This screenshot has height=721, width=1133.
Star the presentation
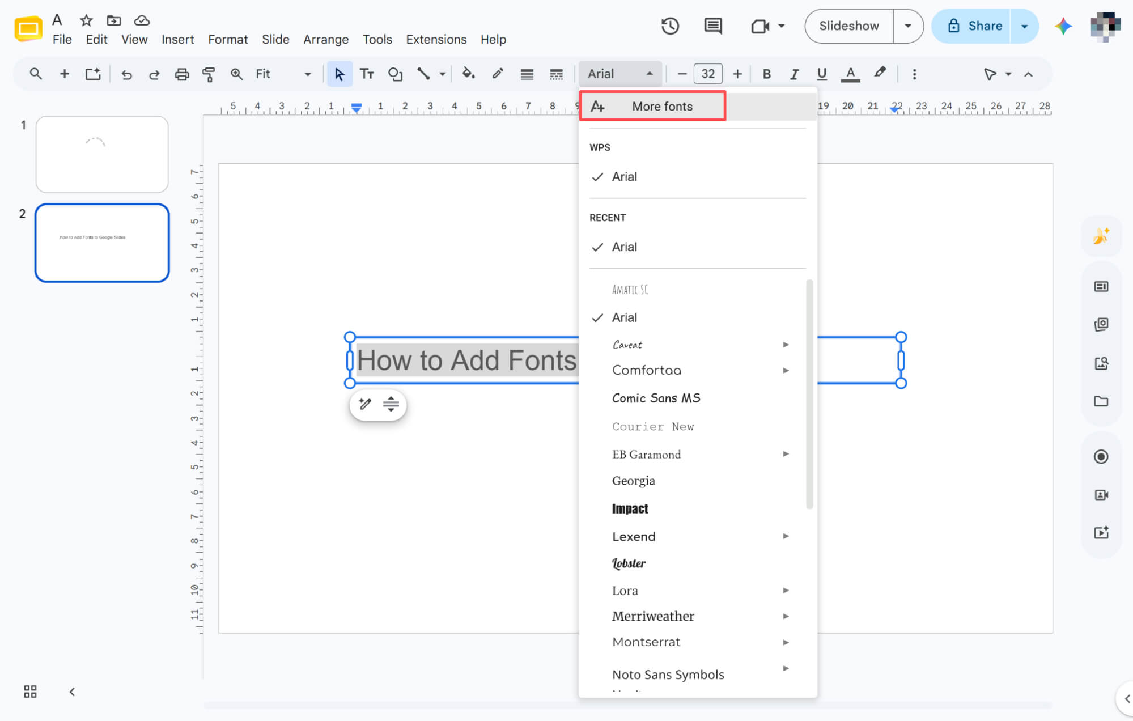pyautogui.click(x=86, y=20)
